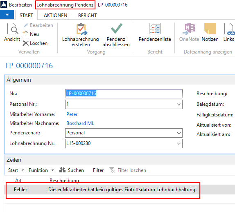The width and height of the screenshot is (235, 212).
Task: Click the Art column header
Action: pyautogui.click(x=18, y=180)
